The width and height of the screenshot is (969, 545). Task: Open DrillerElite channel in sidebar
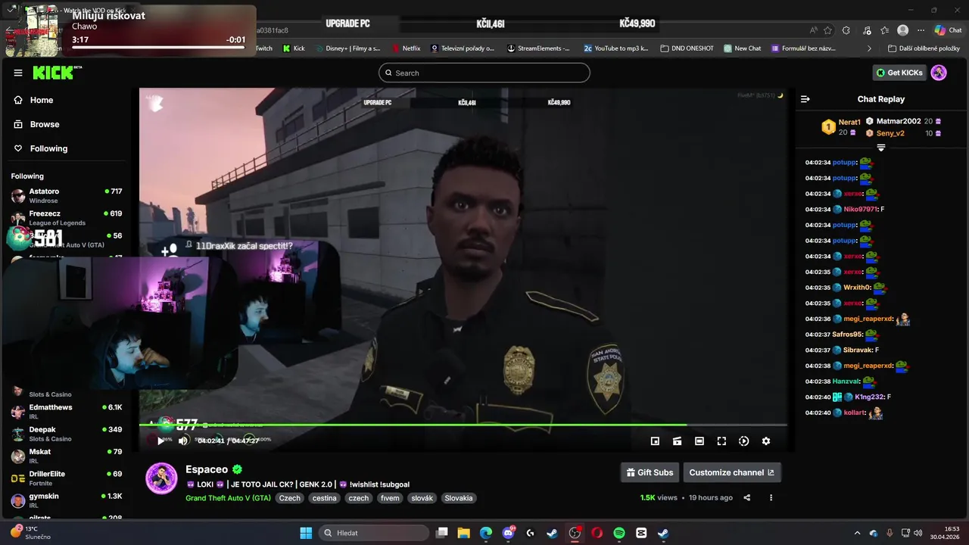67,478
